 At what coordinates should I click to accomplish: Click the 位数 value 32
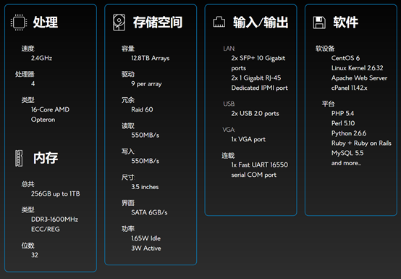pyautogui.click(x=35, y=255)
